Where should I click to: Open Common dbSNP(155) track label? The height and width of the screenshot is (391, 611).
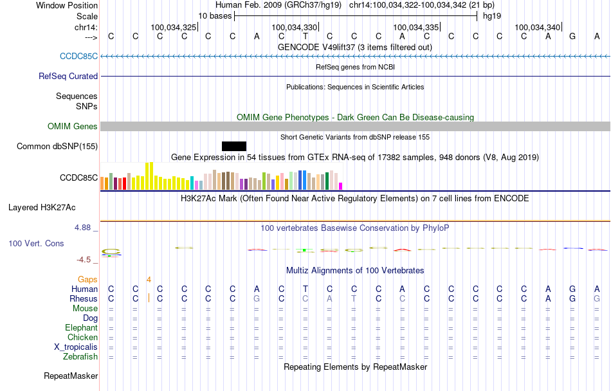[57, 147]
